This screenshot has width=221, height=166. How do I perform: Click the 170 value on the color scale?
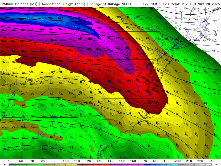click(x=144, y=161)
